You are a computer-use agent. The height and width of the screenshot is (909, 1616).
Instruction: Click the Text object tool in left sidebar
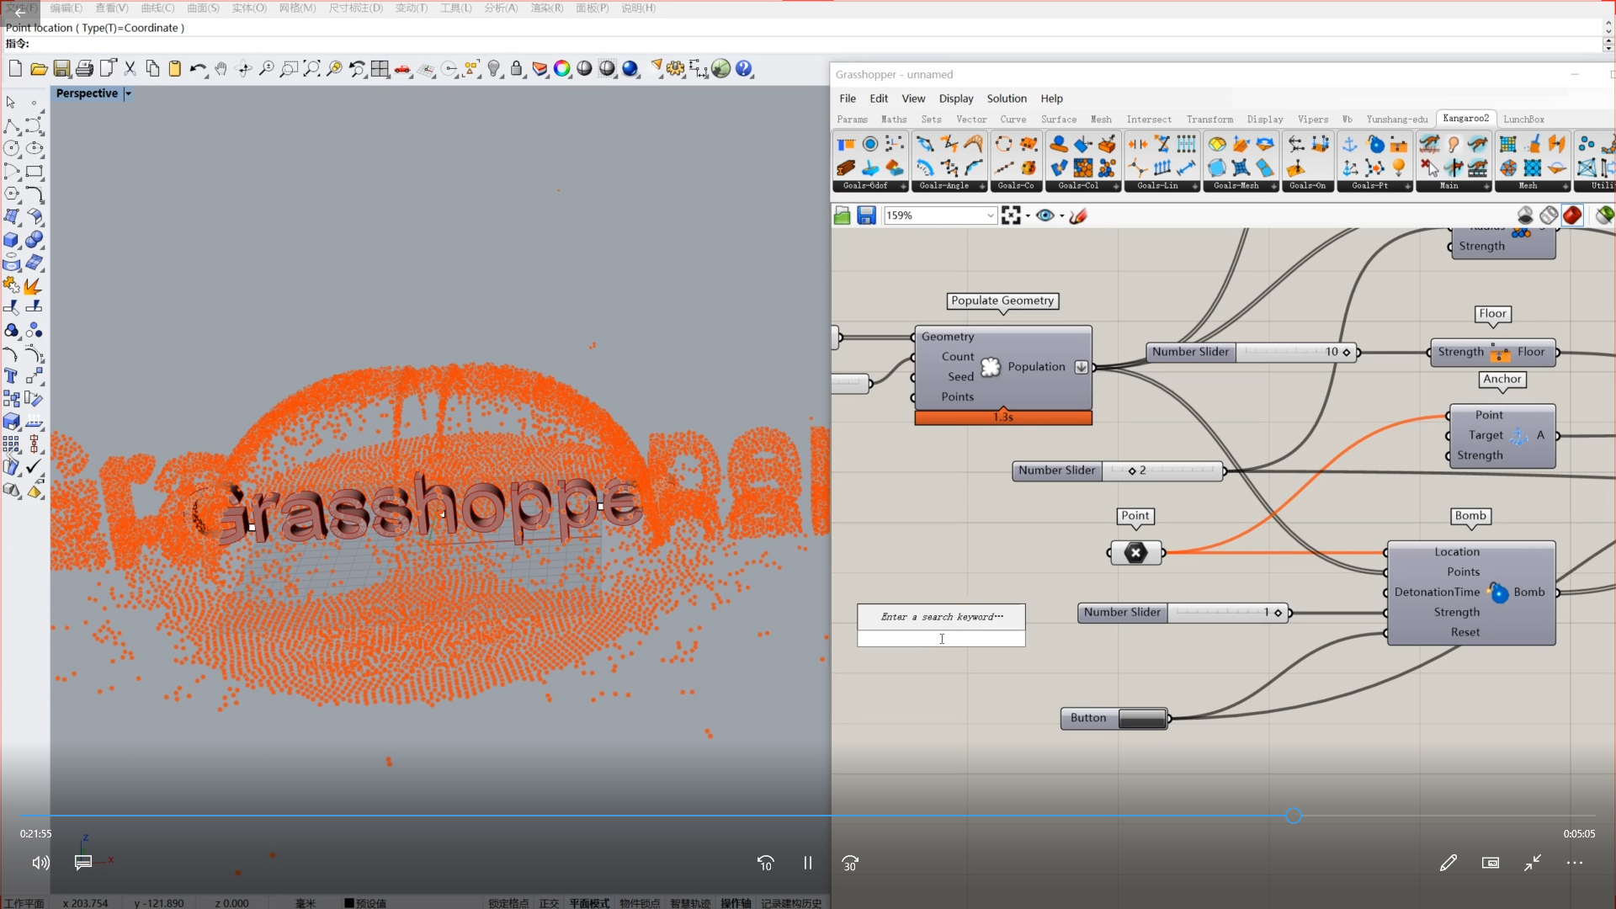tap(11, 376)
